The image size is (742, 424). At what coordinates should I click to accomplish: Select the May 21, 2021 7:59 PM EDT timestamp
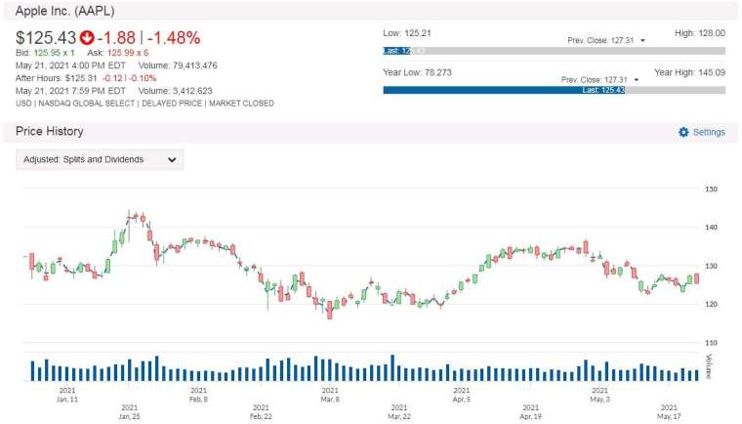click(70, 91)
